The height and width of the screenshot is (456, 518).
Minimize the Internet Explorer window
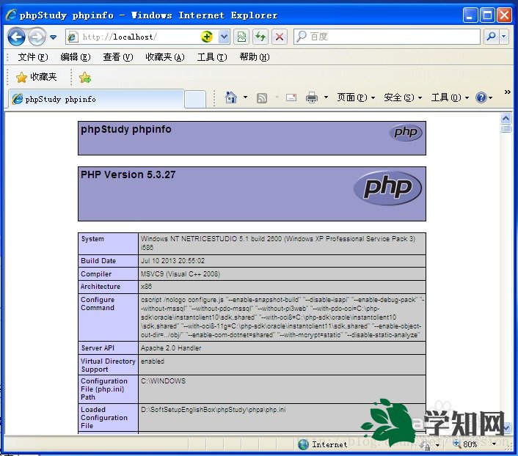click(x=470, y=15)
